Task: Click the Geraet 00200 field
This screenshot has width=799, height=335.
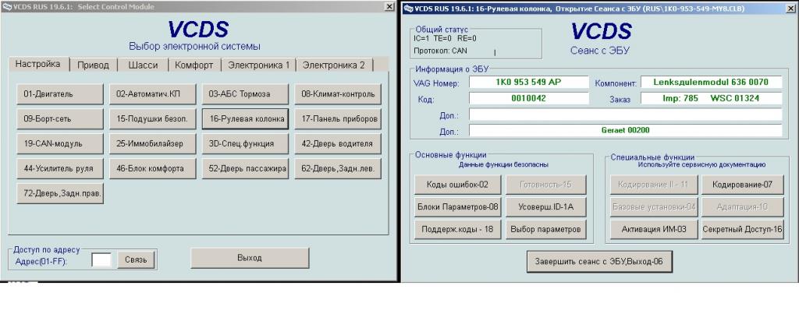Action: pyautogui.click(x=625, y=130)
